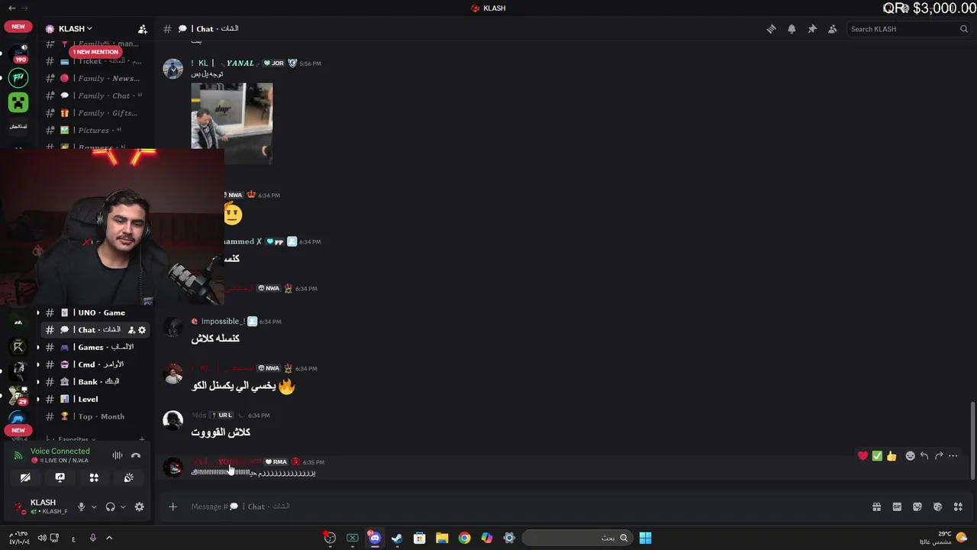
Task: Click the Search KLASH field
Action: (x=908, y=29)
